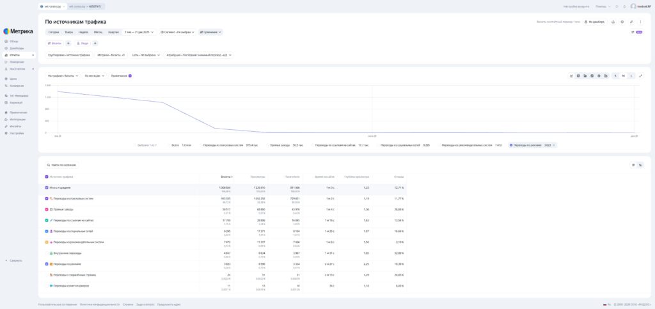Select the Квартал period
Screen dimensions: 655x309
point(114,32)
